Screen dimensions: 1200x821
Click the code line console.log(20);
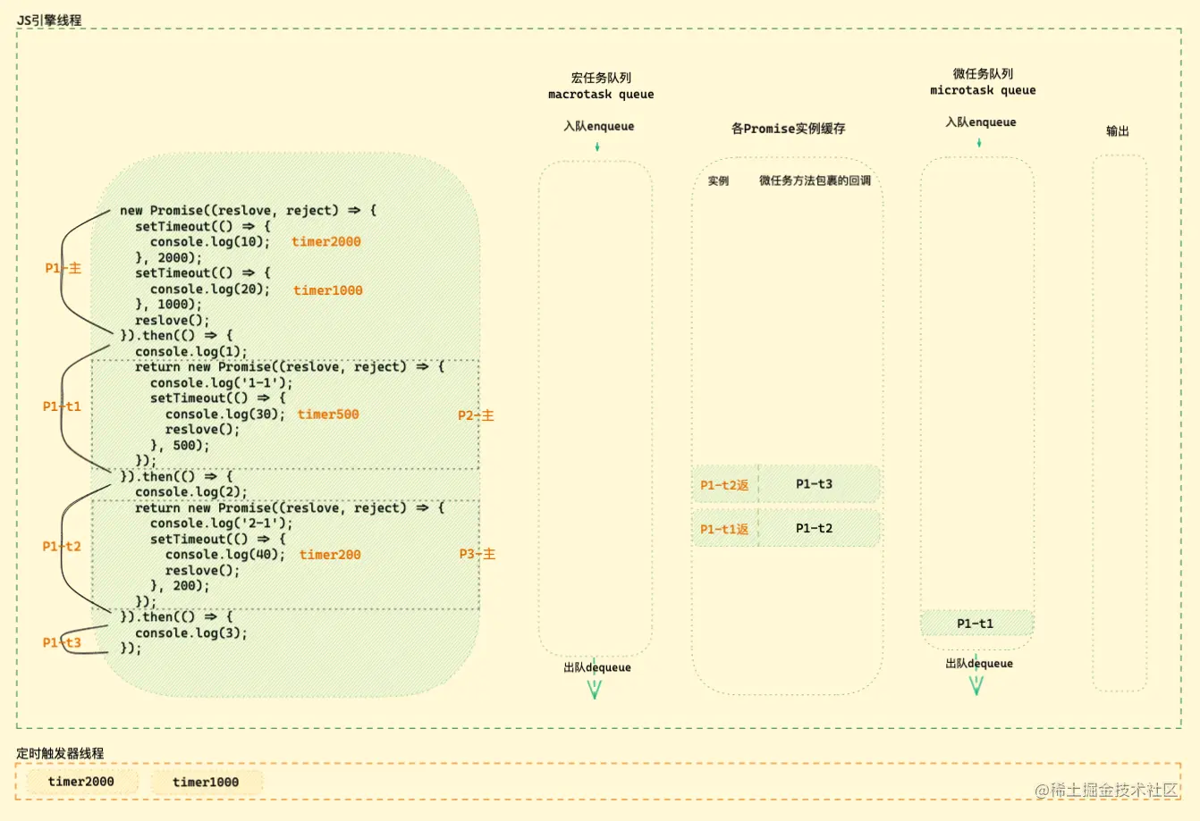tap(210, 289)
